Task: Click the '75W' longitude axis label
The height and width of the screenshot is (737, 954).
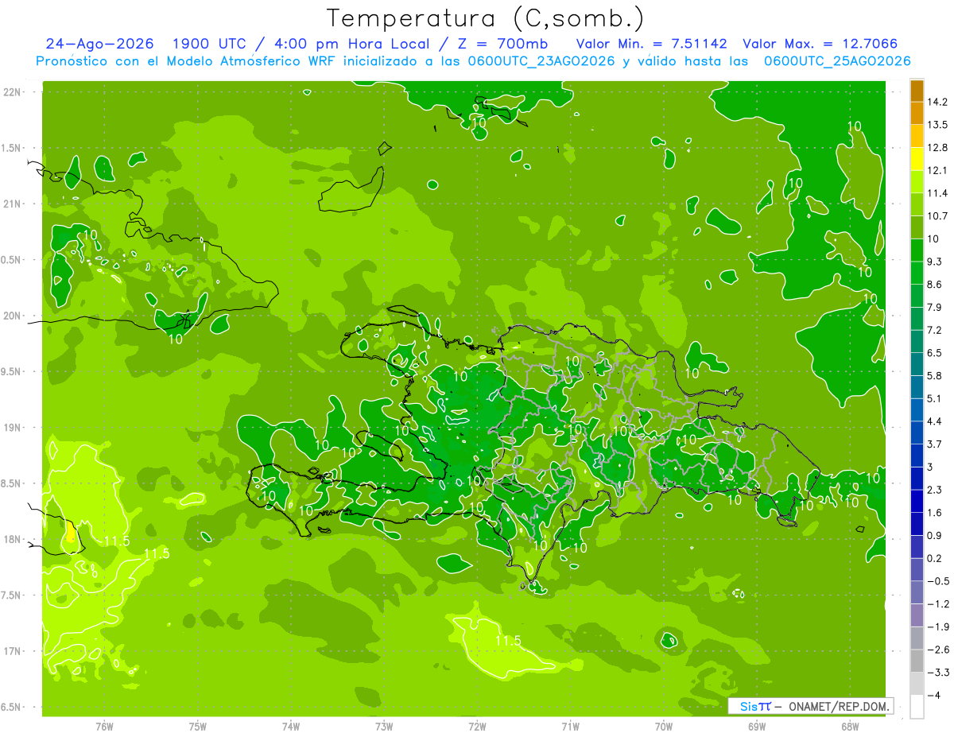Action: pyautogui.click(x=198, y=725)
